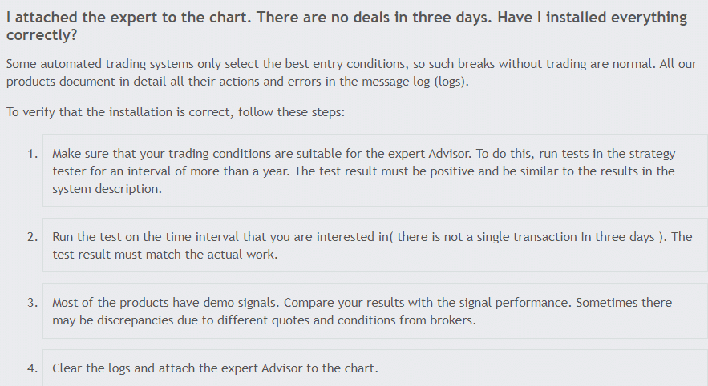The height and width of the screenshot is (386, 708).
Task: Select the list number "4." marker
Action: tap(32, 368)
